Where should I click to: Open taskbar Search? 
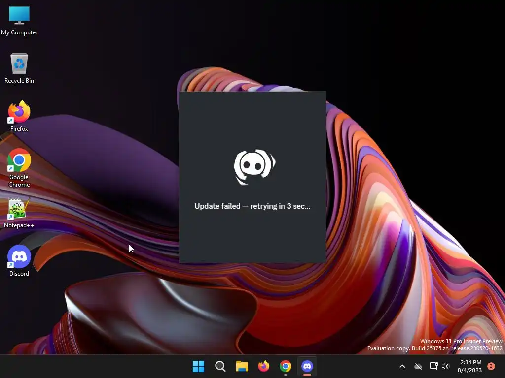pyautogui.click(x=220, y=366)
